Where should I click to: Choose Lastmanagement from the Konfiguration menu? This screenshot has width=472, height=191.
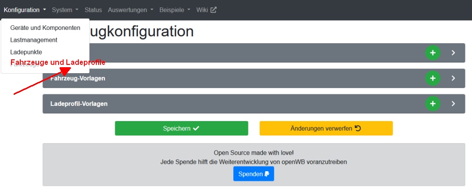(34, 40)
